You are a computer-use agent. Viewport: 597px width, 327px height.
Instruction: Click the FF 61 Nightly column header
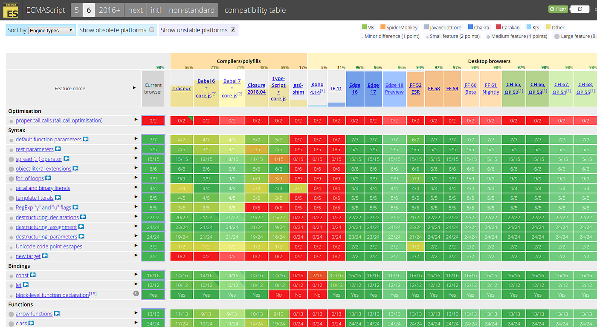click(491, 89)
